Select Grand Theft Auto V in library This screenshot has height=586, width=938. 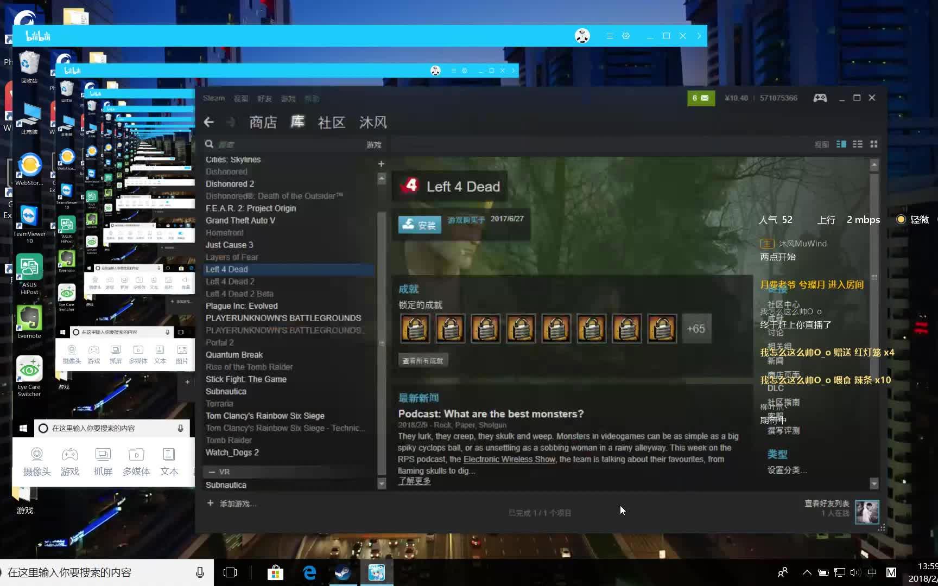[x=240, y=220]
